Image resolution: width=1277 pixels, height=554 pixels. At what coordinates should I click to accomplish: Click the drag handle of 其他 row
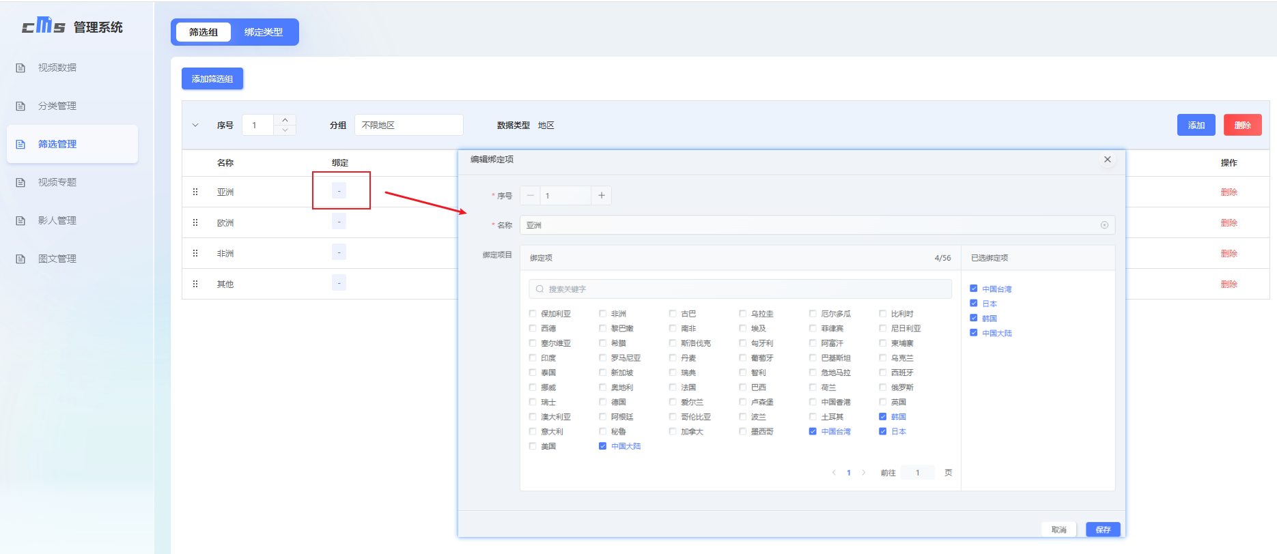(195, 284)
